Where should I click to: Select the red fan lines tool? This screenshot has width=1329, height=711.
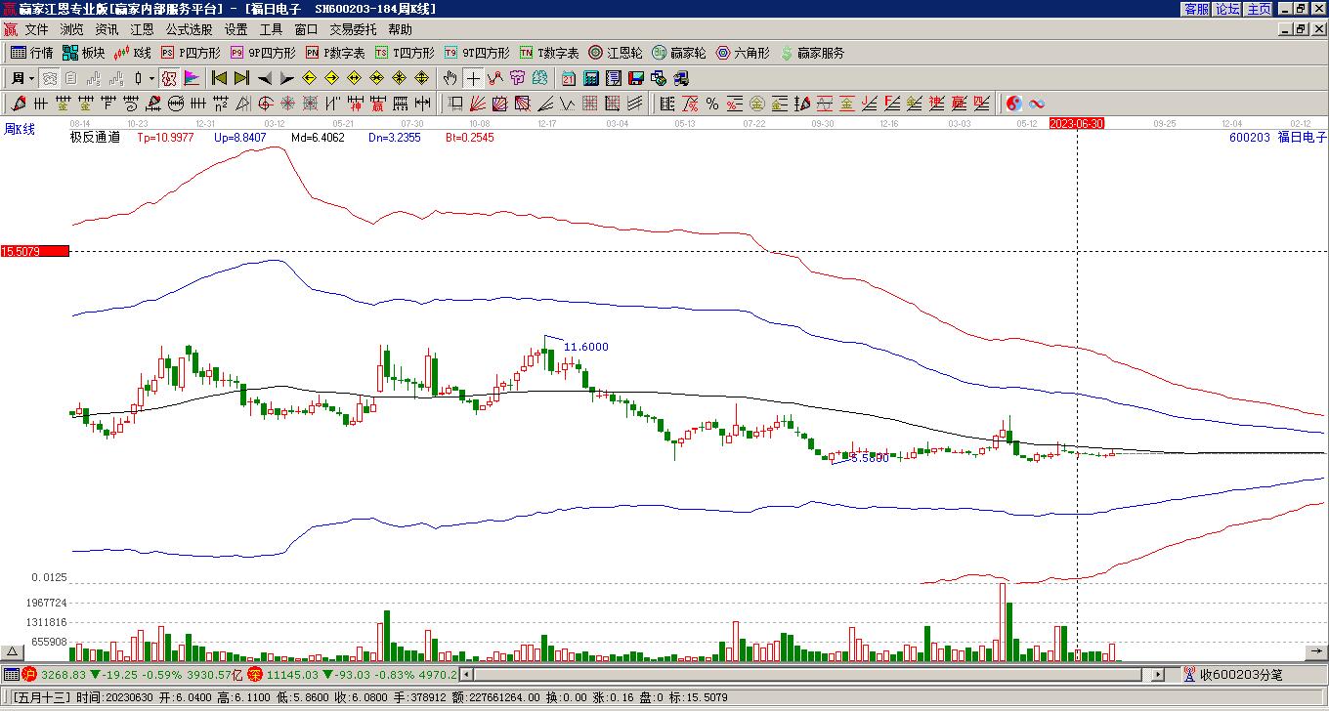(478, 104)
